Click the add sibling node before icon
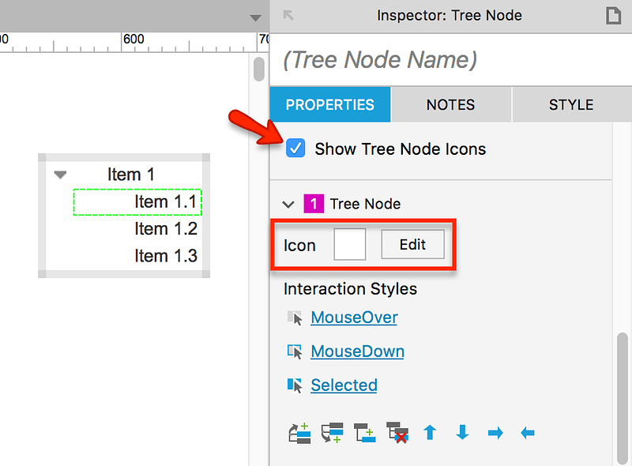632x466 pixels. click(x=300, y=434)
